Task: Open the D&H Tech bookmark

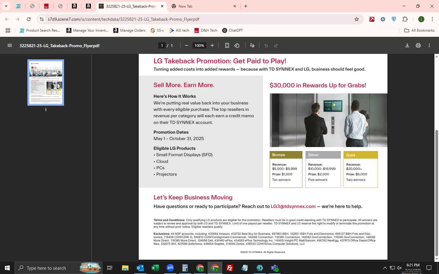Action: 206,30
